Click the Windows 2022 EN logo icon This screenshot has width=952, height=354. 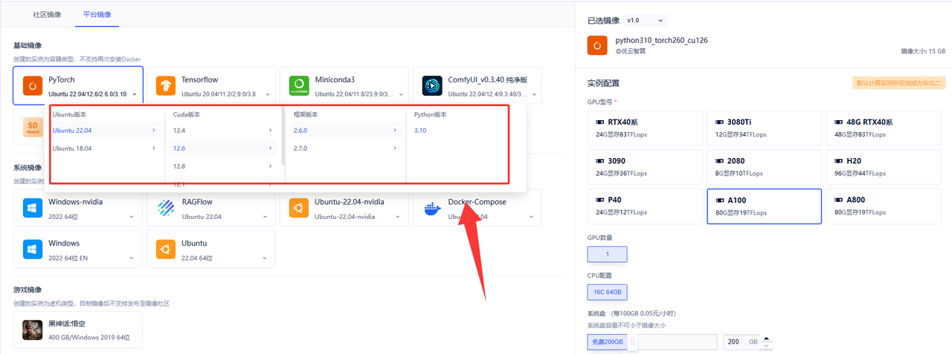(33, 249)
